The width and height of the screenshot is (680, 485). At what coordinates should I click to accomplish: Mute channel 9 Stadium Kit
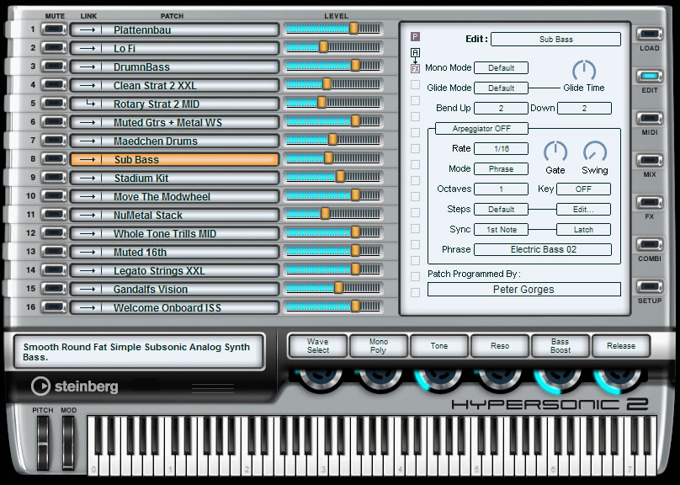coord(54,178)
